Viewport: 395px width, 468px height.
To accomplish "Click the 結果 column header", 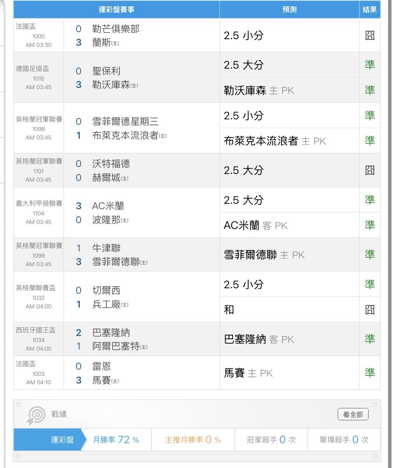I will pyautogui.click(x=370, y=10).
